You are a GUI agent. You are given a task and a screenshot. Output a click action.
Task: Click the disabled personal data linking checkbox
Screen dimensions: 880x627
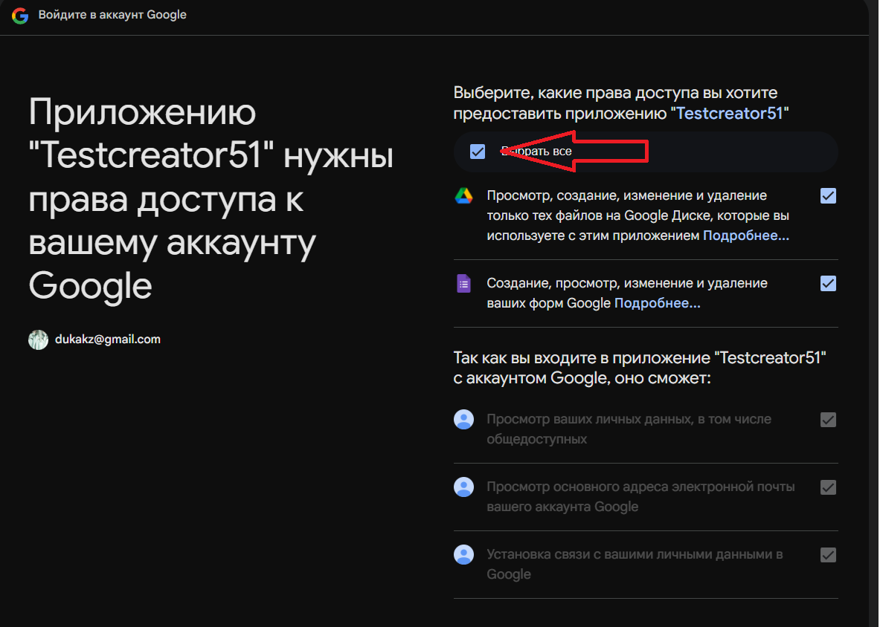click(829, 555)
